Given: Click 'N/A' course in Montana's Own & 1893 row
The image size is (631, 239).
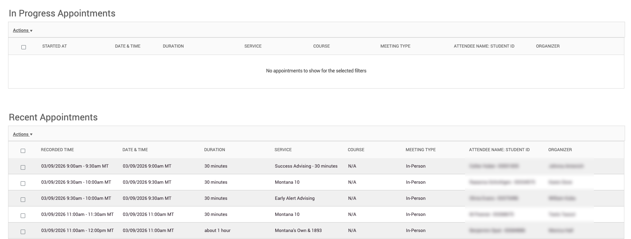Looking at the screenshot, I should (x=352, y=231).
